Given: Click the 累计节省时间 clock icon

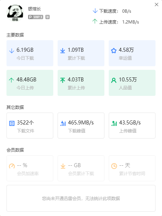Looking at the screenshot, I should [x=114, y=166].
